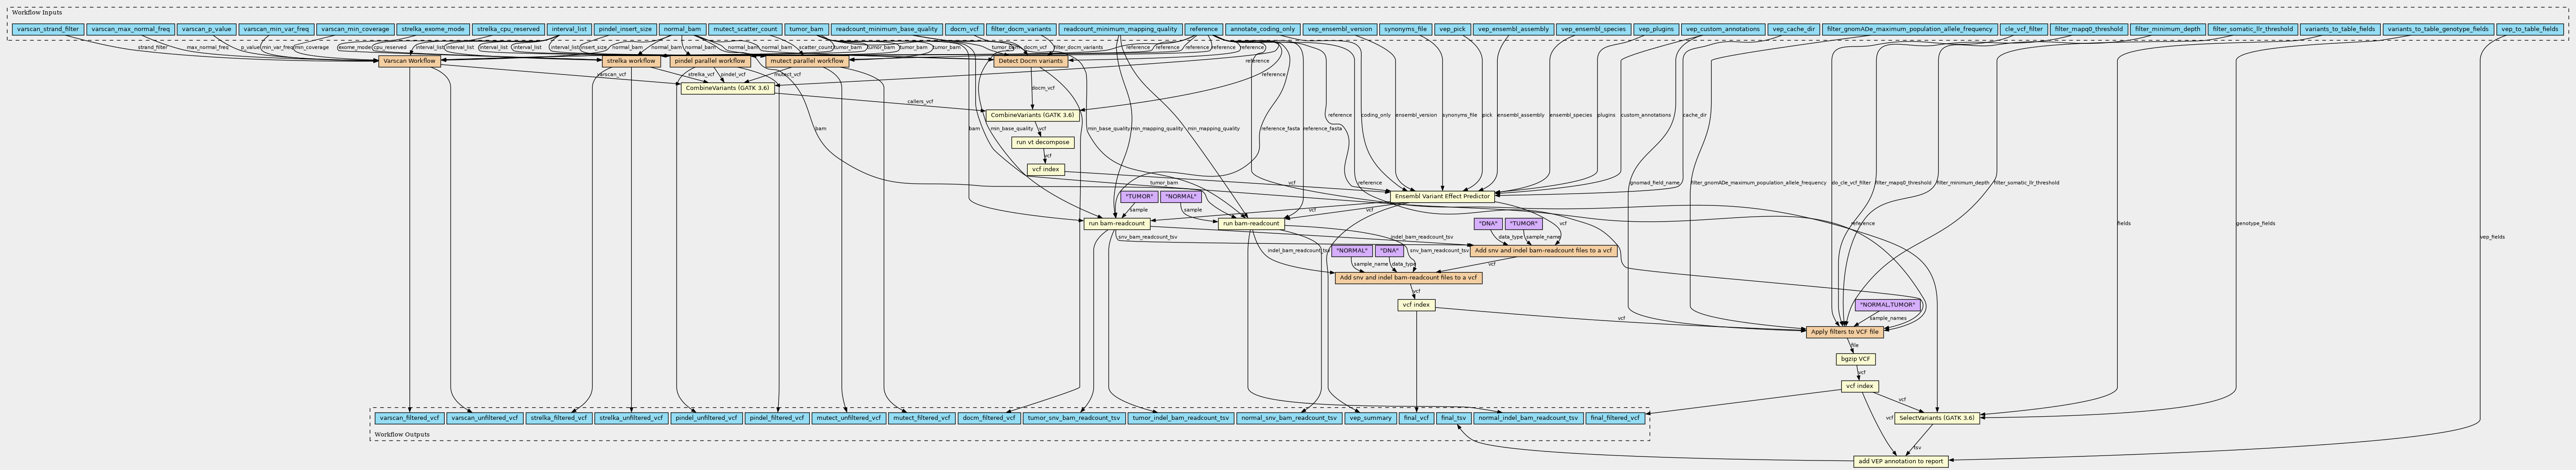
Task: Select the mutect parallel workflow node
Action: pyautogui.click(x=806, y=61)
